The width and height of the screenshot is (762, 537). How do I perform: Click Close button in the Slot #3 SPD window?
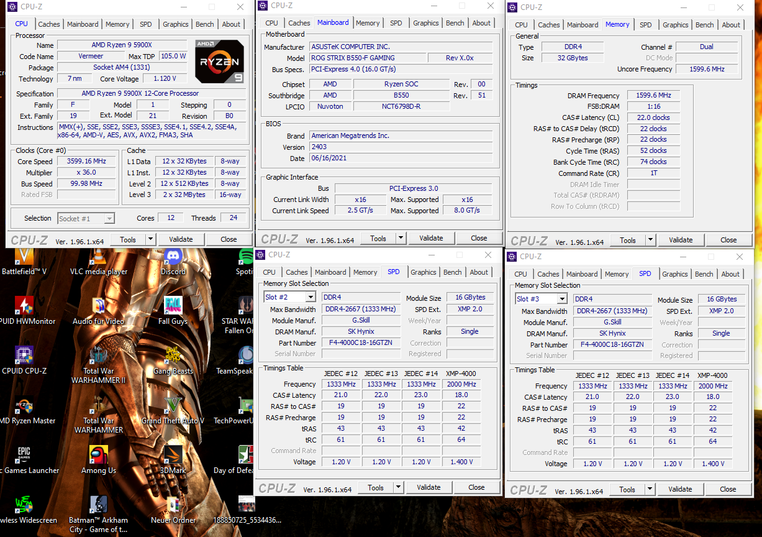click(x=728, y=489)
